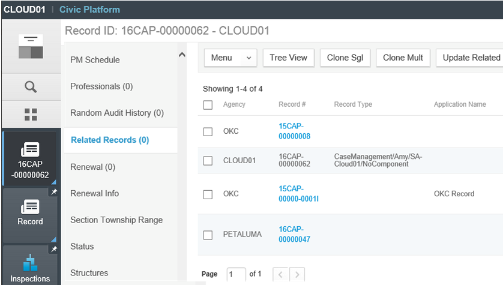Open the grid launchpad icon
The width and height of the screenshot is (503, 285).
point(30,114)
